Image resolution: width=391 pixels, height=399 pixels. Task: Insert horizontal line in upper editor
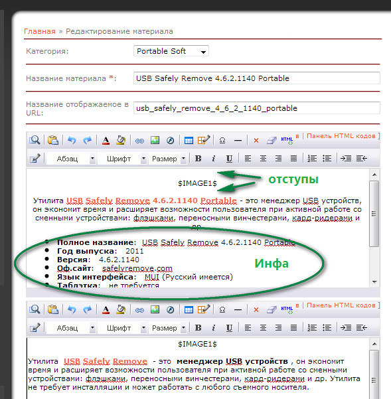(238, 141)
